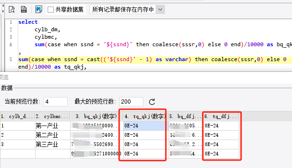Click the 最大的预览行数 field showing 200
Image resolution: width=292 pixels, height=168 pixels.
click(131, 102)
